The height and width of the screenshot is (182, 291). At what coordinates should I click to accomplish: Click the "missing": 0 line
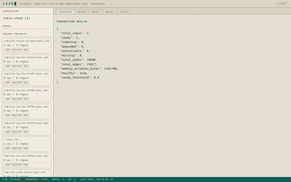pyautogui.click(x=72, y=55)
